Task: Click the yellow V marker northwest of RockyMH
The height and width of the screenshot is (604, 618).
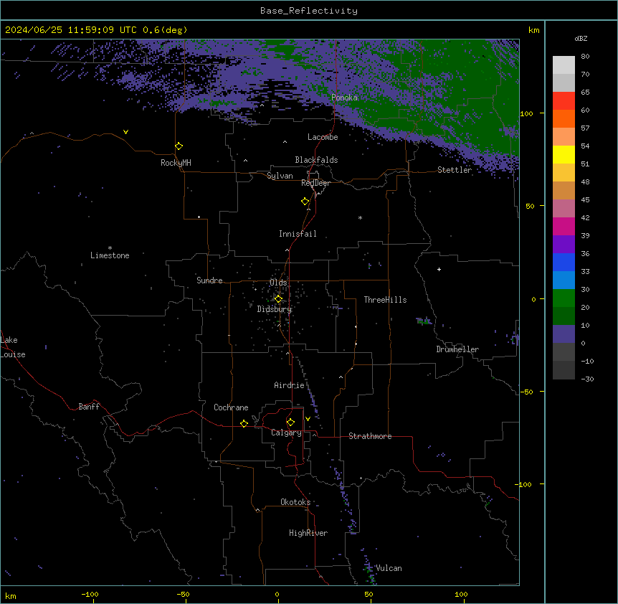Action: (125, 132)
